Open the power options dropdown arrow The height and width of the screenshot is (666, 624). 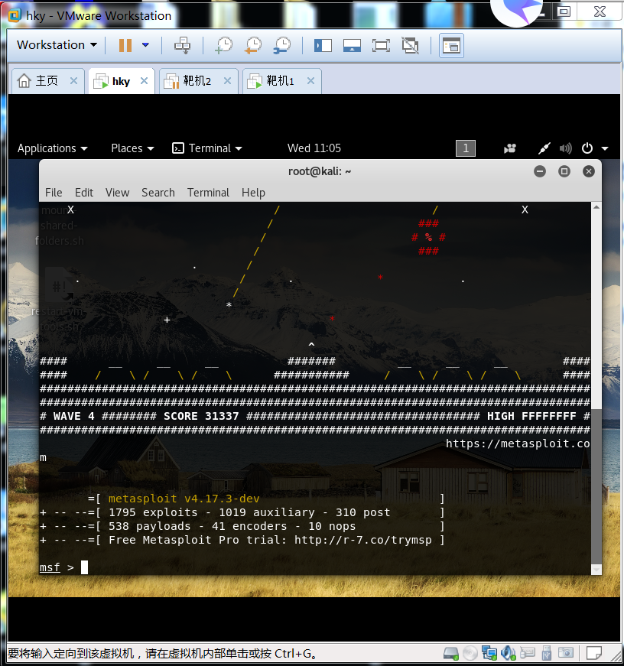point(145,44)
